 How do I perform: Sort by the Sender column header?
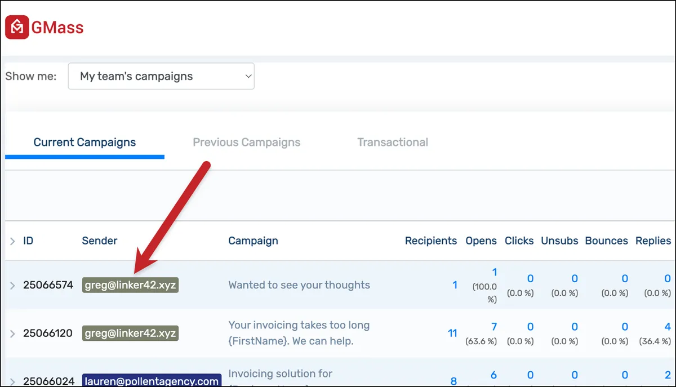tap(100, 241)
